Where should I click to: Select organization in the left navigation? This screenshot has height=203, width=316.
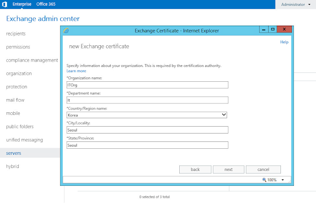tap(19, 73)
